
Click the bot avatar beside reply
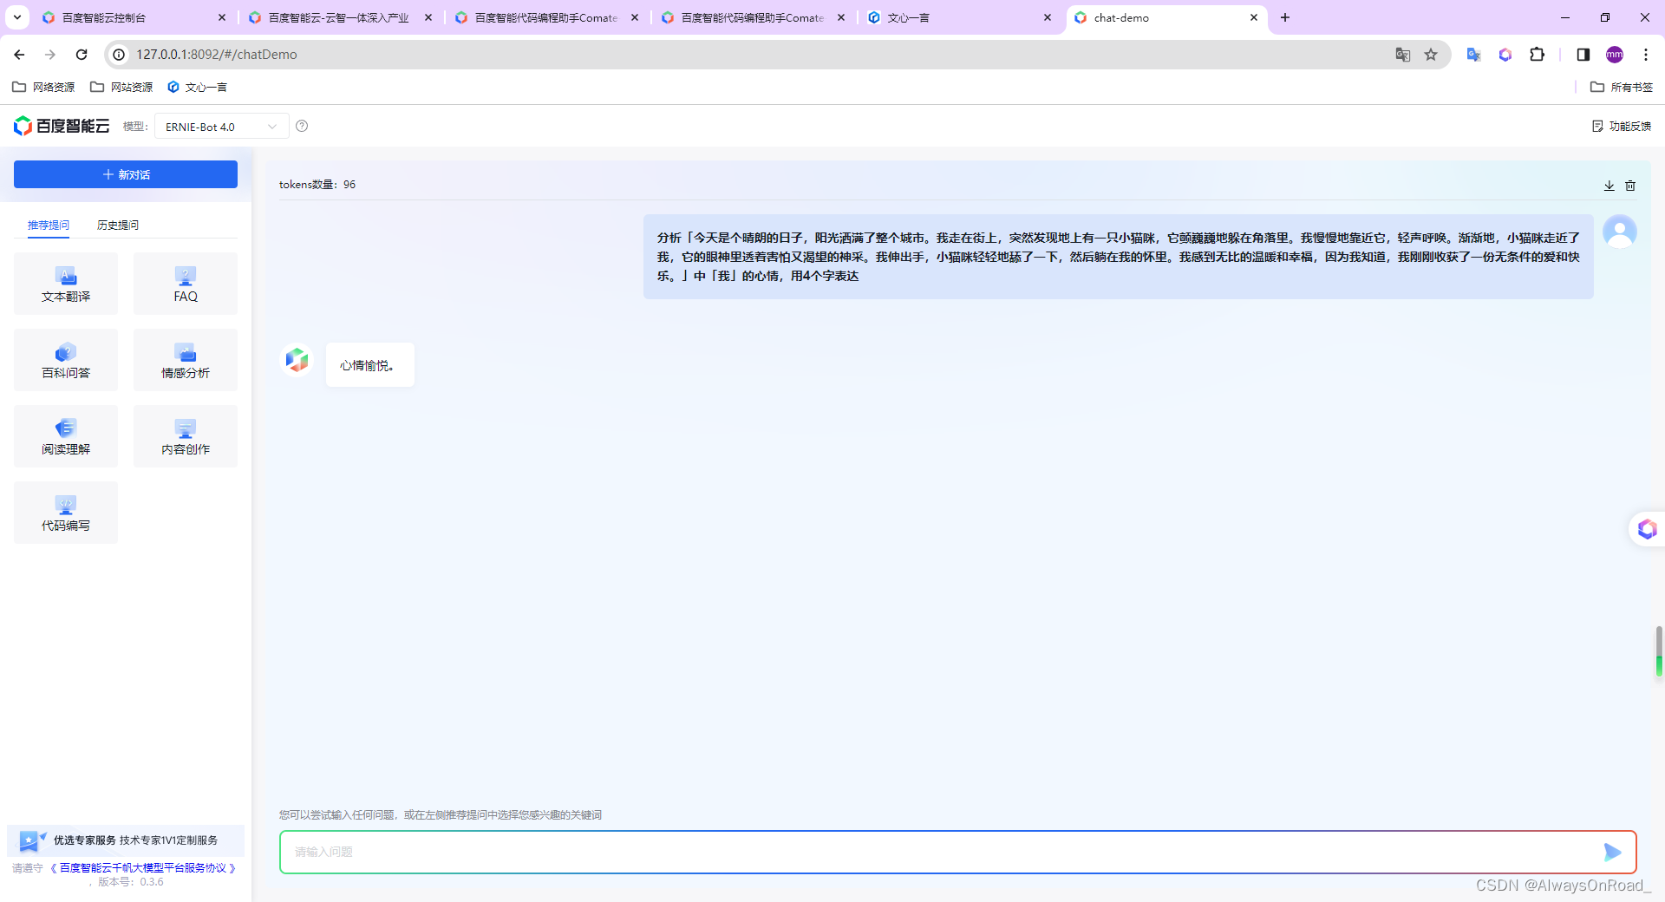point(297,359)
